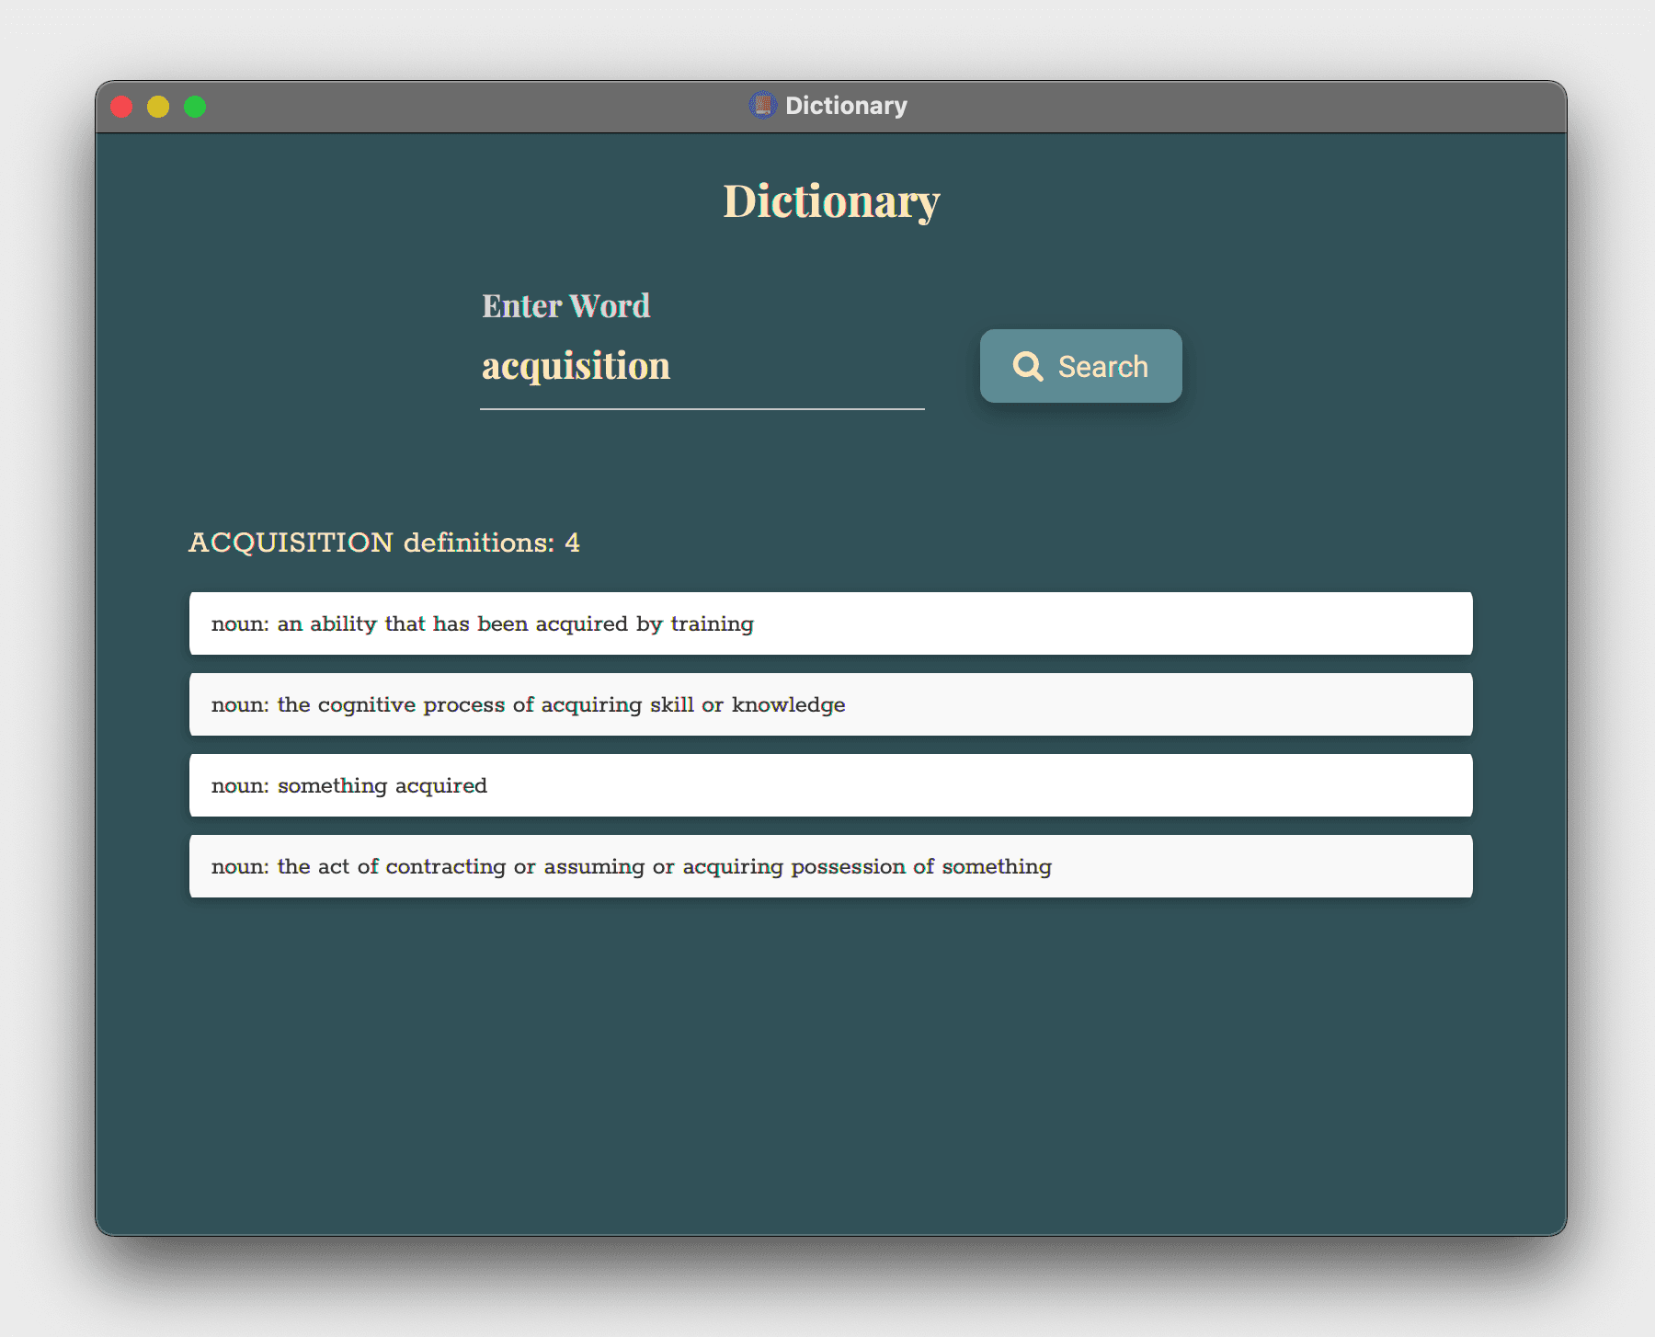Click the magnifier icon inside Search button
The height and width of the screenshot is (1337, 1655).
[x=1029, y=366]
